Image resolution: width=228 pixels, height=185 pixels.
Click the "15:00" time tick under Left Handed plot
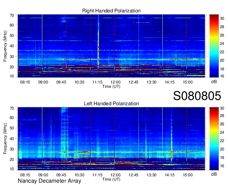pos(188,175)
